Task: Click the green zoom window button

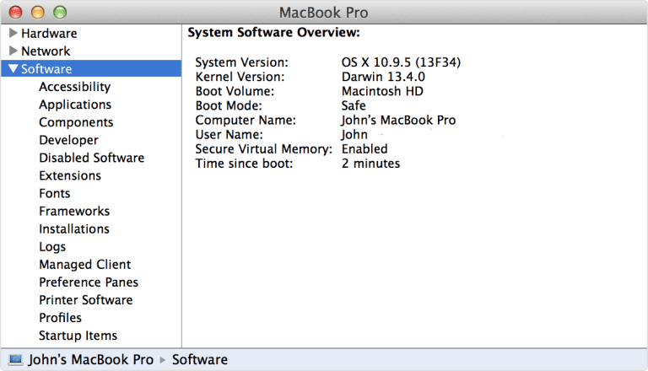Action: (x=60, y=13)
